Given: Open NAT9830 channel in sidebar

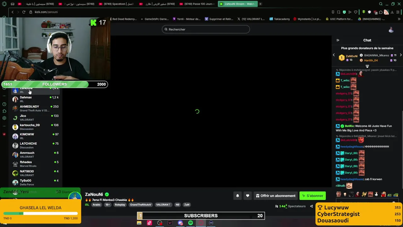Looking at the screenshot, I should 36,173.
